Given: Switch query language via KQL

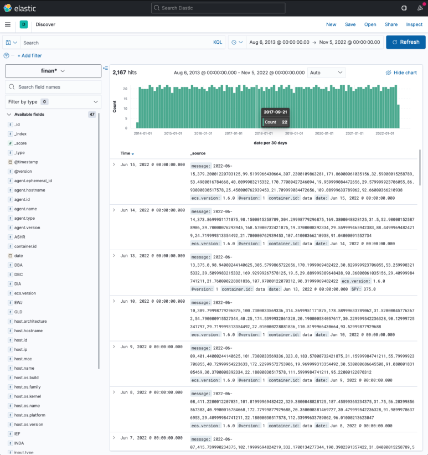Looking at the screenshot, I should (x=218, y=43).
